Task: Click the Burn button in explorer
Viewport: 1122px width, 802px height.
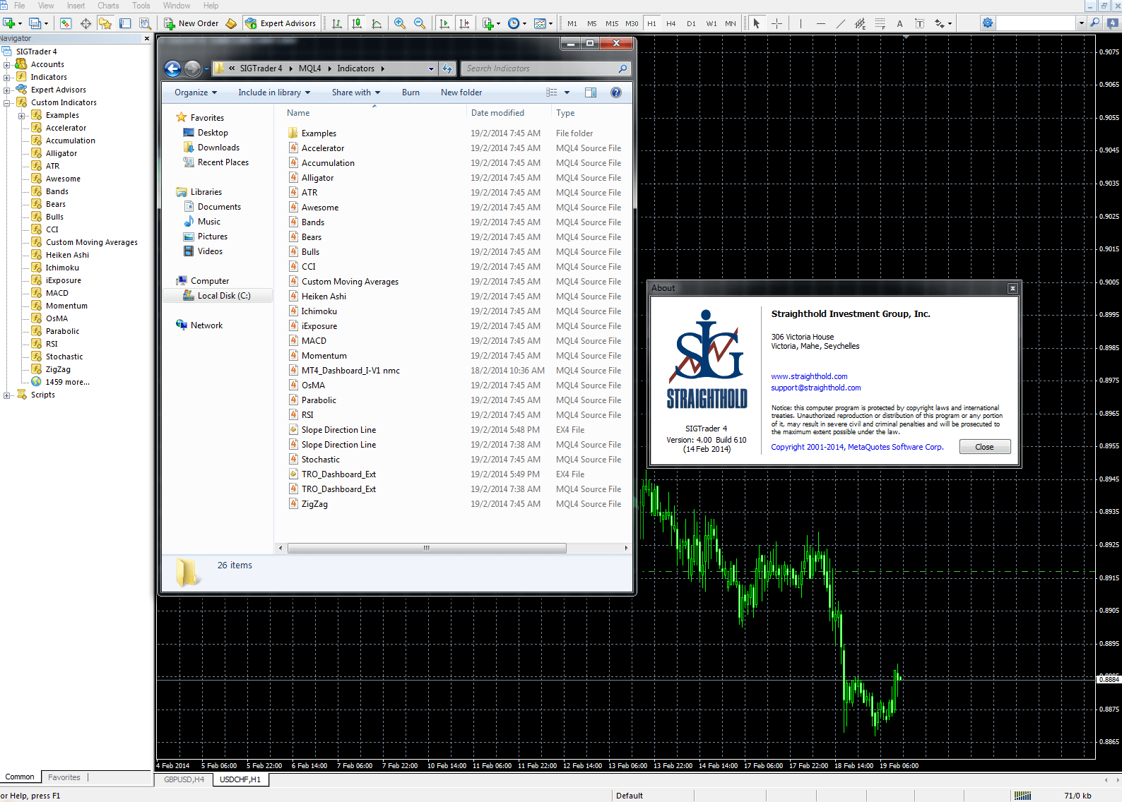Action: pyautogui.click(x=411, y=92)
